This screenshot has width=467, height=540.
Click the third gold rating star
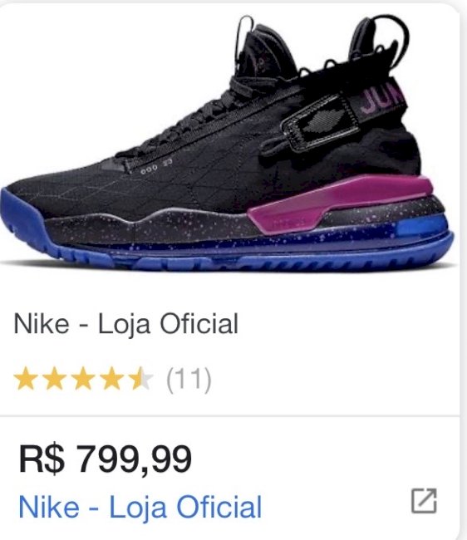[83, 379]
